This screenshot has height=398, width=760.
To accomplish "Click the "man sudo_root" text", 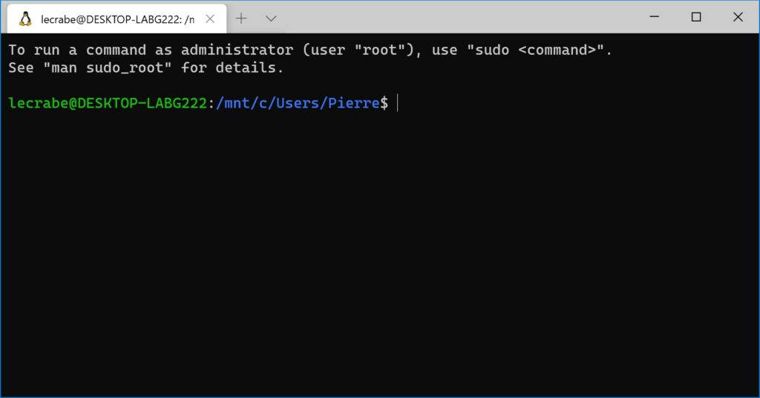I will coord(108,68).
